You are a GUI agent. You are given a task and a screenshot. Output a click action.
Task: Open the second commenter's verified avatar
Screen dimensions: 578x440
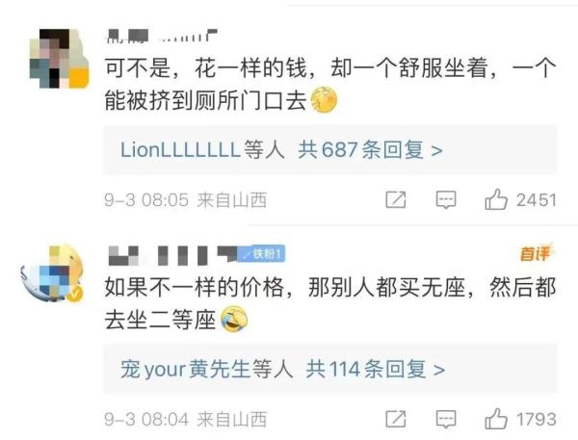(53, 273)
